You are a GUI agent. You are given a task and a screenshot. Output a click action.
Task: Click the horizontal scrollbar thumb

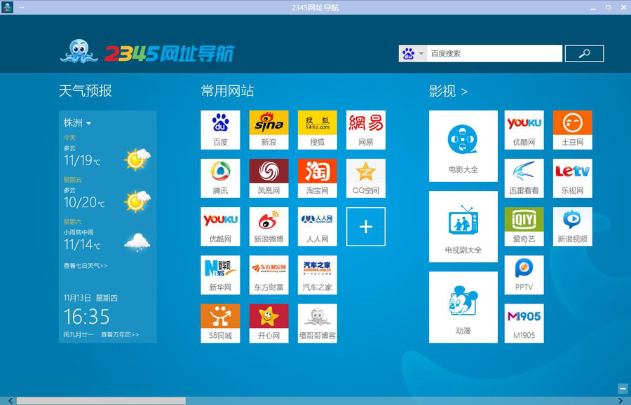point(101,401)
